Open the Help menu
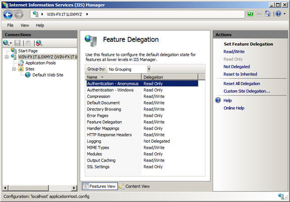The width and height of the screenshot is (290, 202). point(40,25)
